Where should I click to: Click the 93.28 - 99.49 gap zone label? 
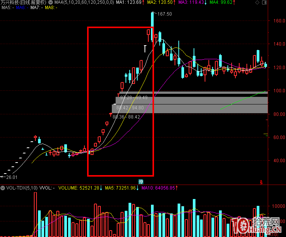coord(134,98)
